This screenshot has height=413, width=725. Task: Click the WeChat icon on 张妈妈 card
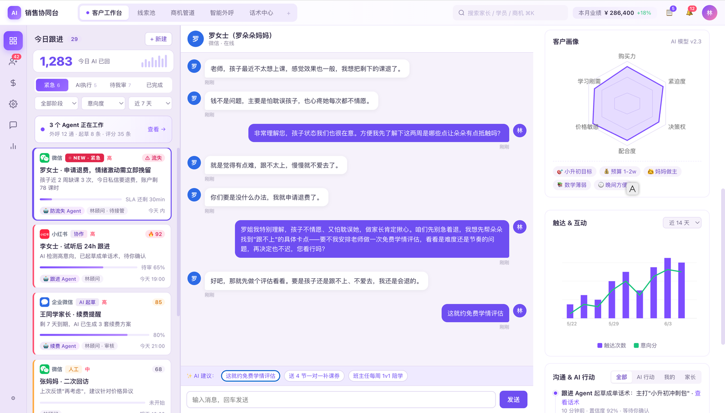44,369
